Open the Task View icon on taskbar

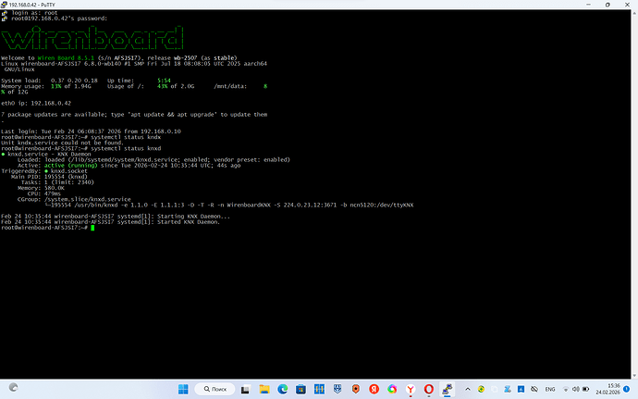[x=245, y=389]
